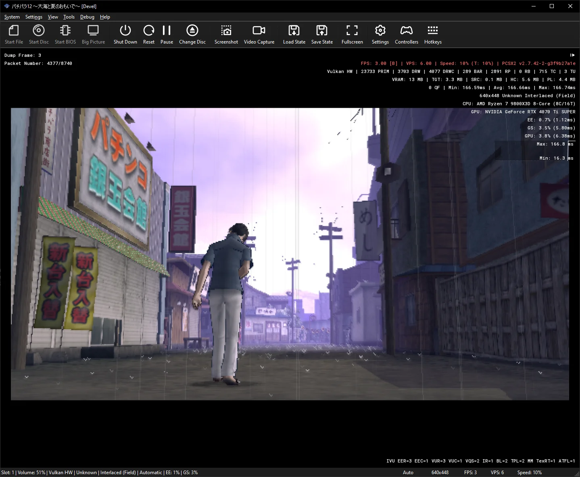This screenshot has height=477, width=580.
Task: Click the Start File toolbar icon
Action: point(14,34)
